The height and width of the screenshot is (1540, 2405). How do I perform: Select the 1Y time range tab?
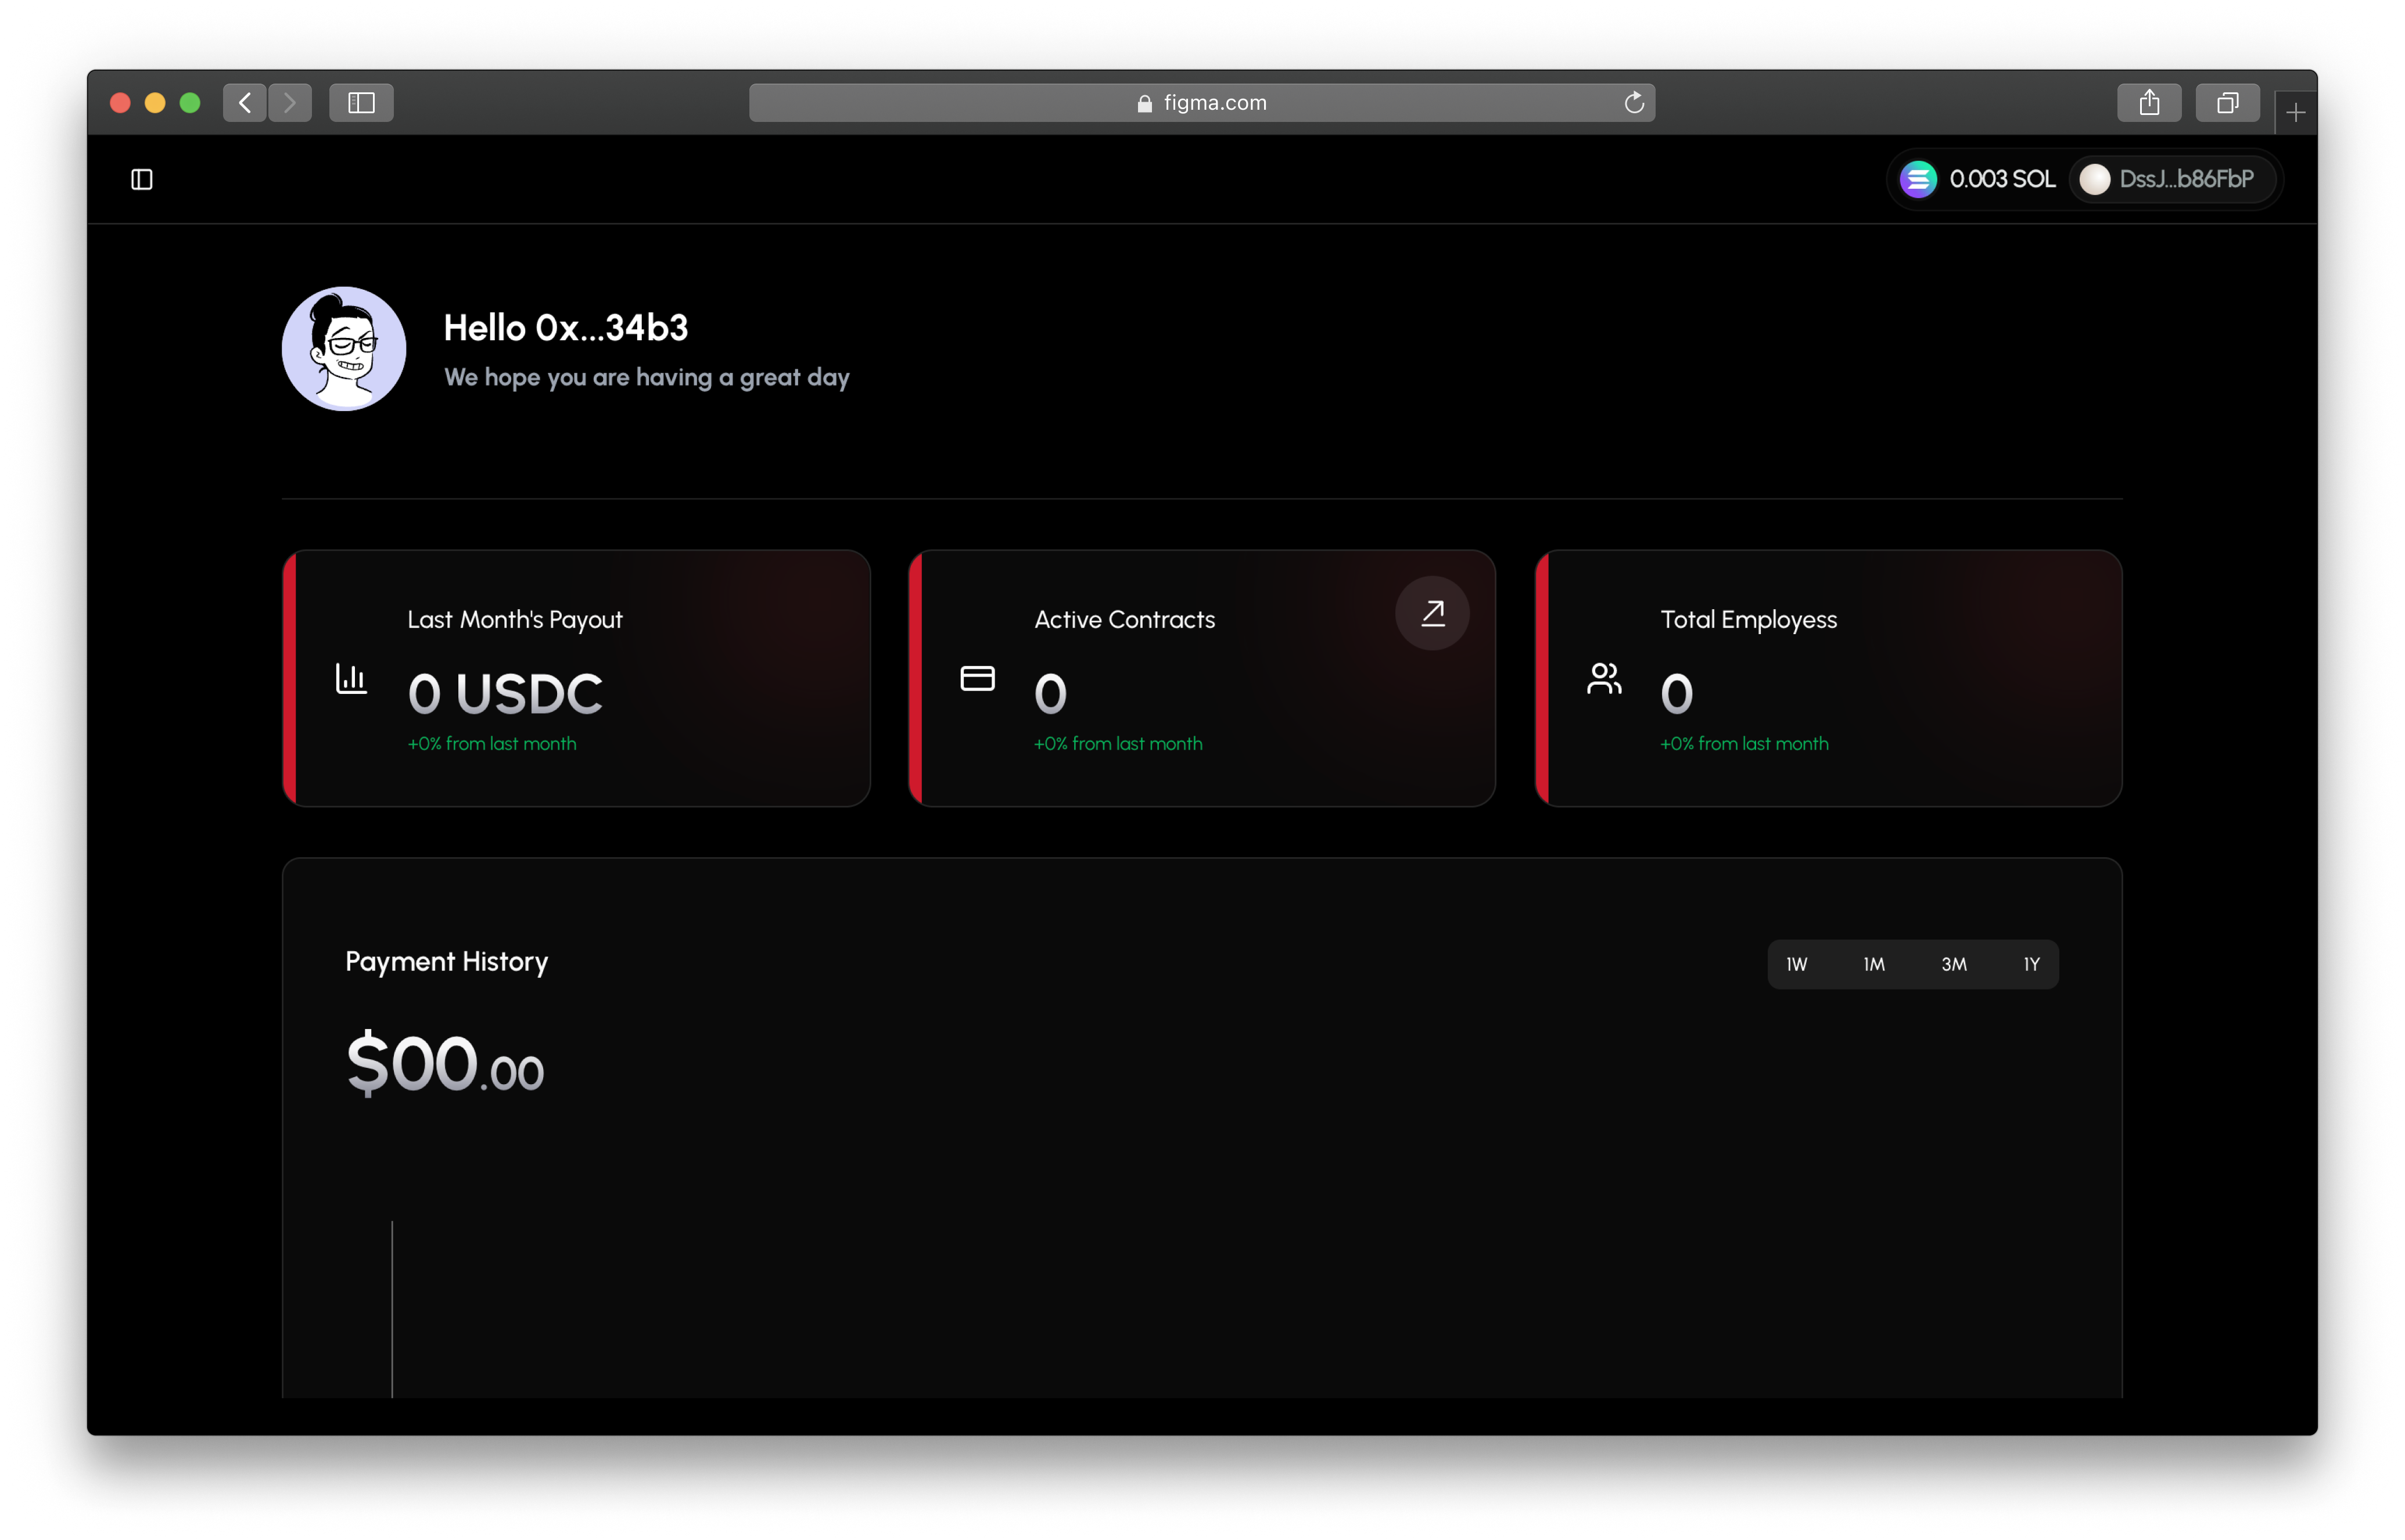pyautogui.click(x=2032, y=964)
